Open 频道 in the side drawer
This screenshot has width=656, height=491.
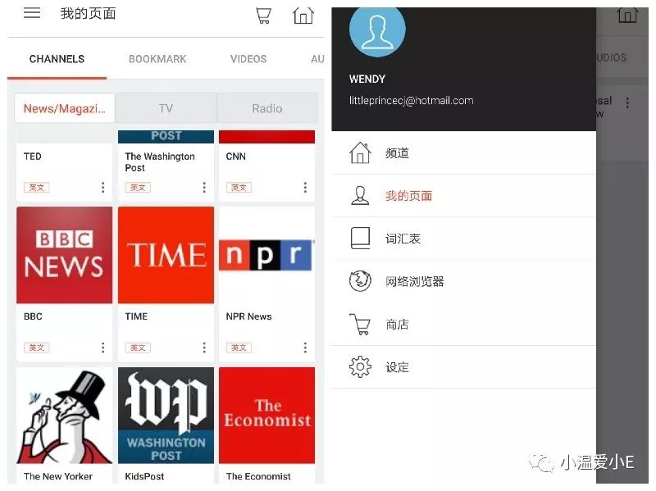click(463, 152)
